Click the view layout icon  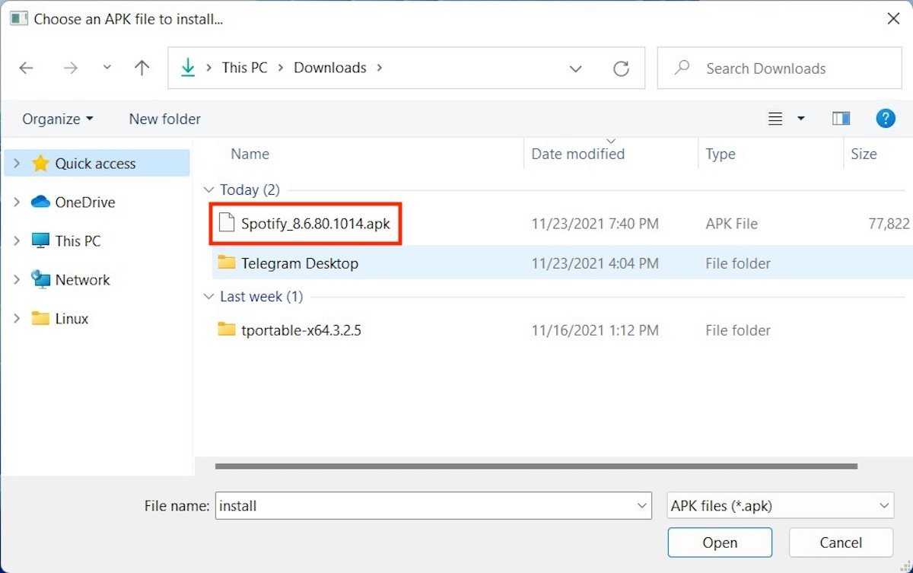[775, 119]
